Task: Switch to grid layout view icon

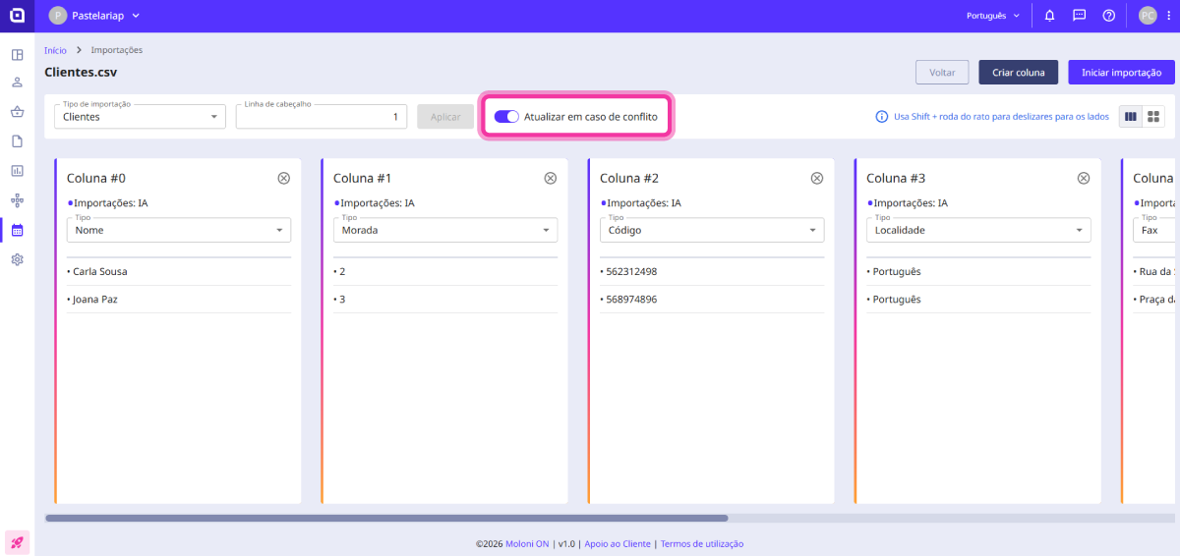Action: (x=1153, y=116)
